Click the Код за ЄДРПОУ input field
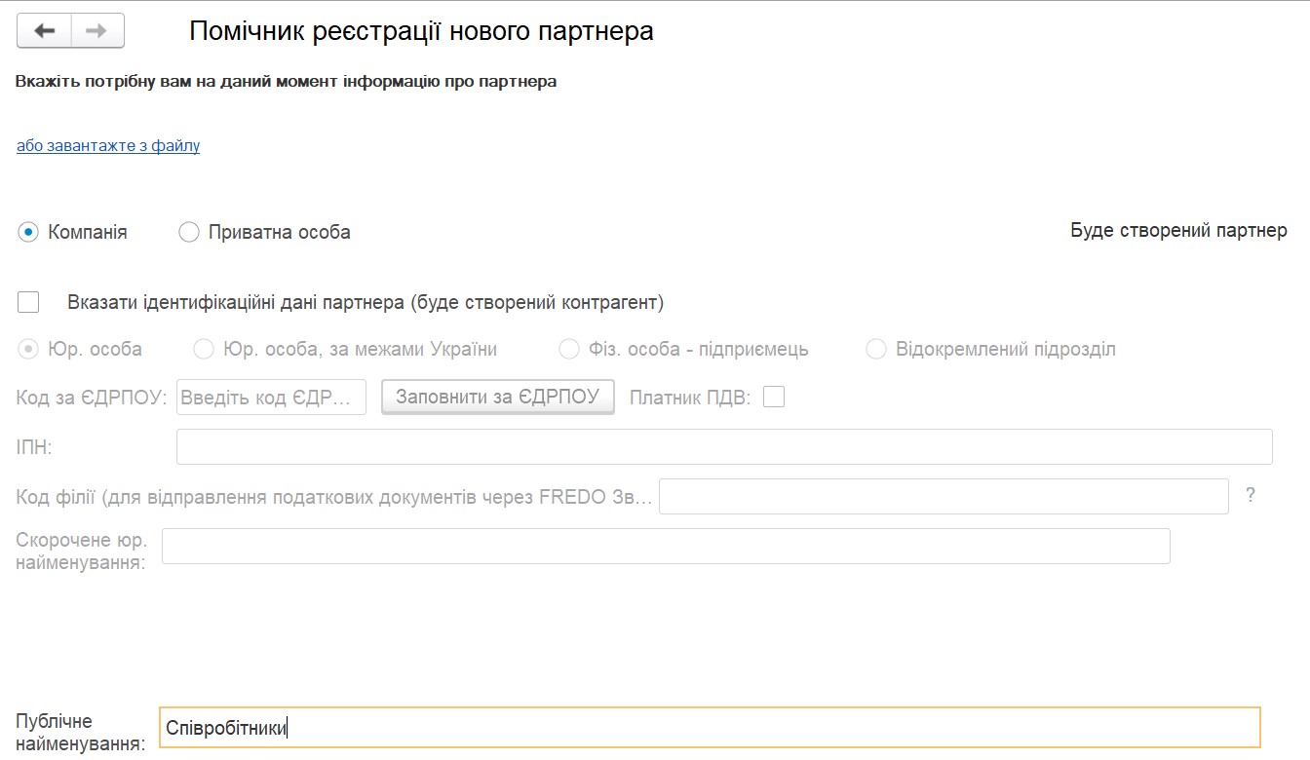Image resolution: width=1310 pixels, height=760 pixels. point(271,398)
